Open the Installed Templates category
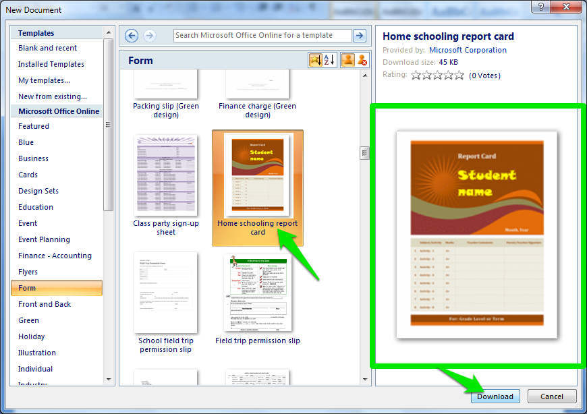The height and width of the screenshot is (414, 587). pos(51,64)
